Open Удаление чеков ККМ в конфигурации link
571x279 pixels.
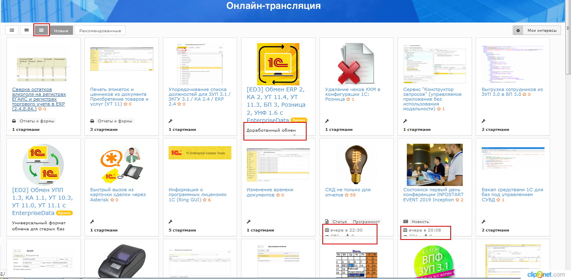point(353,94)
